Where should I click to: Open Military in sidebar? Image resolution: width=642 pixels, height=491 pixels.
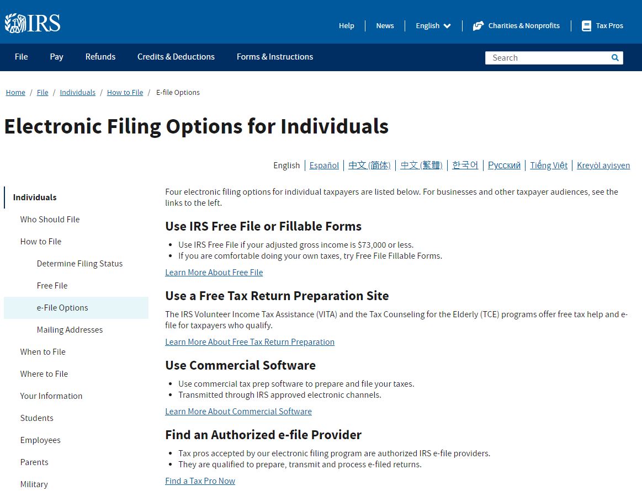34,484
